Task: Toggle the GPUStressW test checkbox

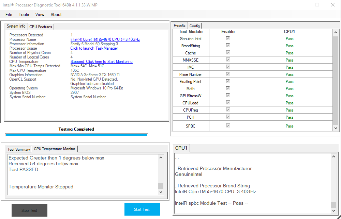Action: coord(228,96)
